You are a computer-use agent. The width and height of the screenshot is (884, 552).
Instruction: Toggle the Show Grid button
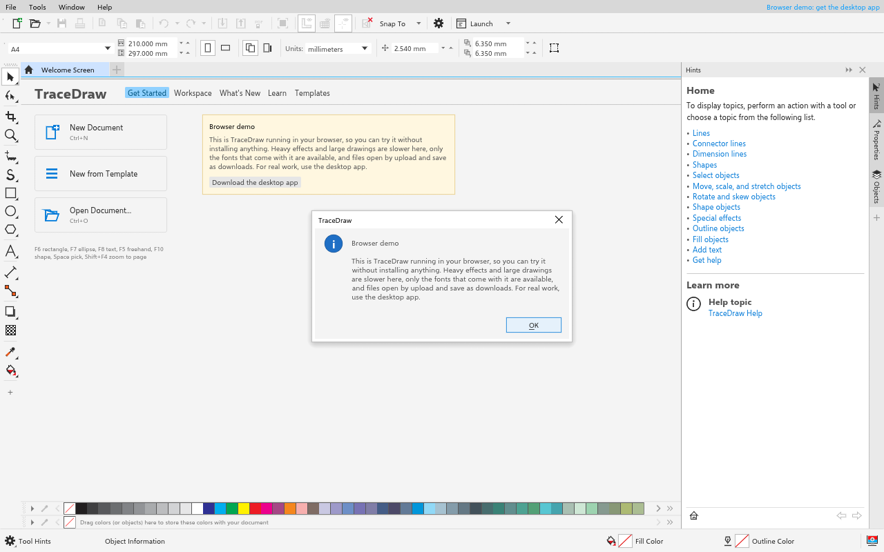coord(325,23)
